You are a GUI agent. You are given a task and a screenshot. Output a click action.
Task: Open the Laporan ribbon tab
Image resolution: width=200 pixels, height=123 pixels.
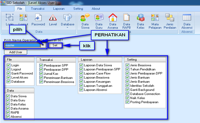pos(59,9)
